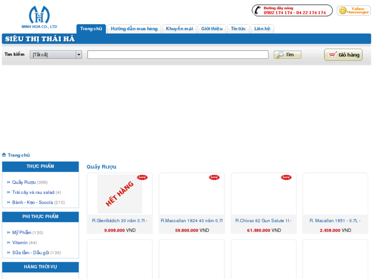This screenshot has width=373, height=279.
Task: Open R.Glenfiddich 30 năm 0.7l product link
Action: click(120, 221)
